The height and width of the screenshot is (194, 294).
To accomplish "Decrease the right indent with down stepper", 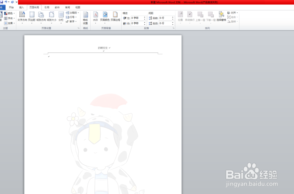I will (145, 24).
